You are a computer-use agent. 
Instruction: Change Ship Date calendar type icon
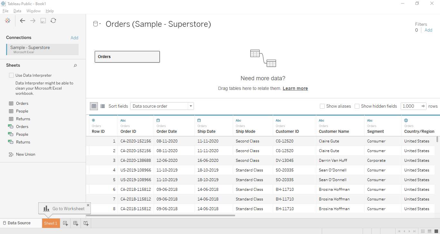(199, 120)
